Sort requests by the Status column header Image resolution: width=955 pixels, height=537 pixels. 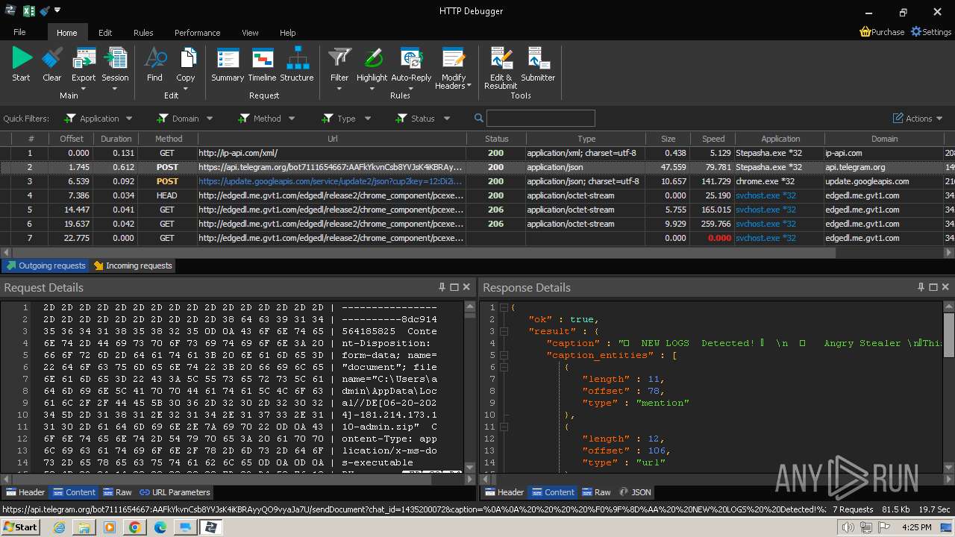496,139
